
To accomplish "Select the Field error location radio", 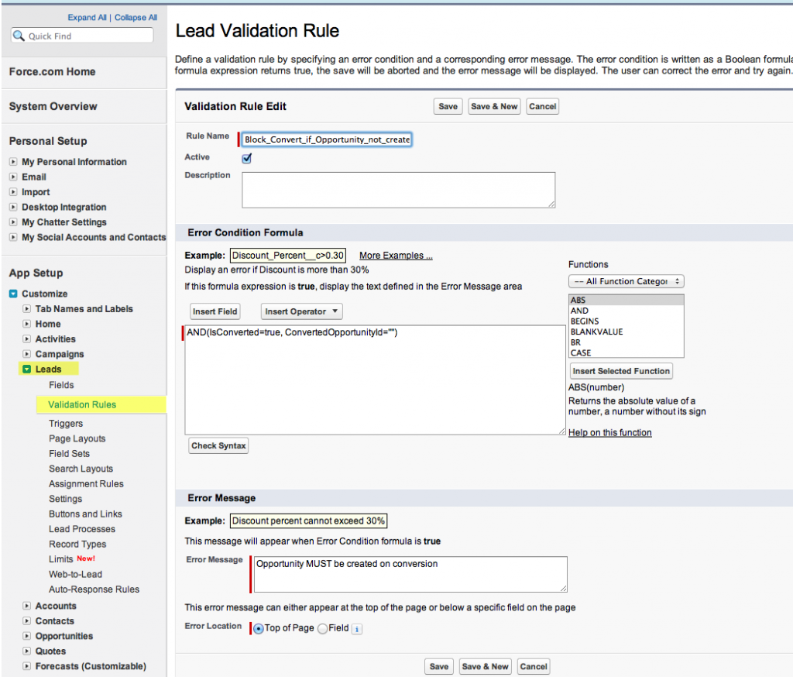I will [322, 628].
